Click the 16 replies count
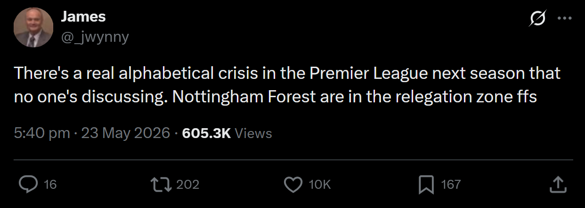The height and width of the screenshot is (208, 585). coord(50,185)
